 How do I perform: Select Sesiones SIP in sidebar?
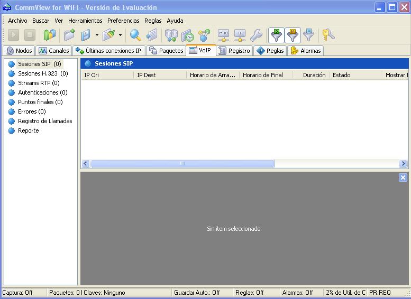coord(39,64)
